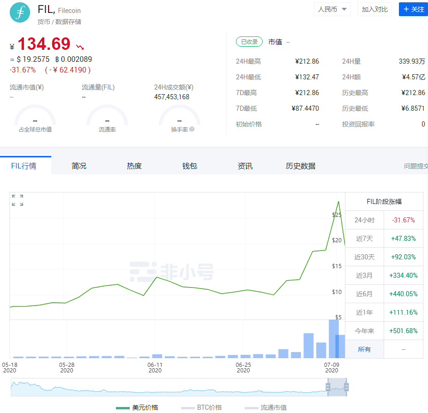The image size is (428, 413).
Task: Click the 占全球总市值 gauge
Action: point(35,119)
